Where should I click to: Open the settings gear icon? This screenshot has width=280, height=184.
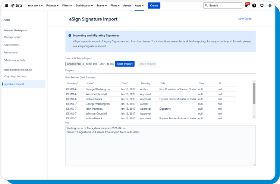point(262,6)
